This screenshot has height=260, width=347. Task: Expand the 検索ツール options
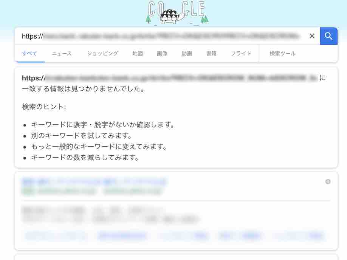coord(282,53)
